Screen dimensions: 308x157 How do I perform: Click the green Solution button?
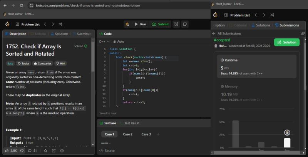[286, 42]
